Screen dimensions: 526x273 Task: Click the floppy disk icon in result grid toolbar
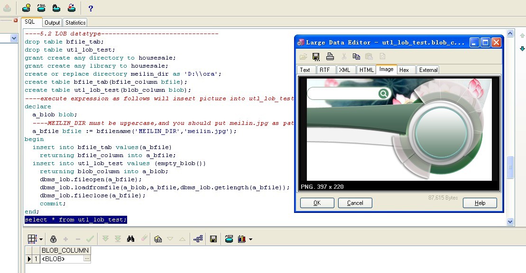213,239
